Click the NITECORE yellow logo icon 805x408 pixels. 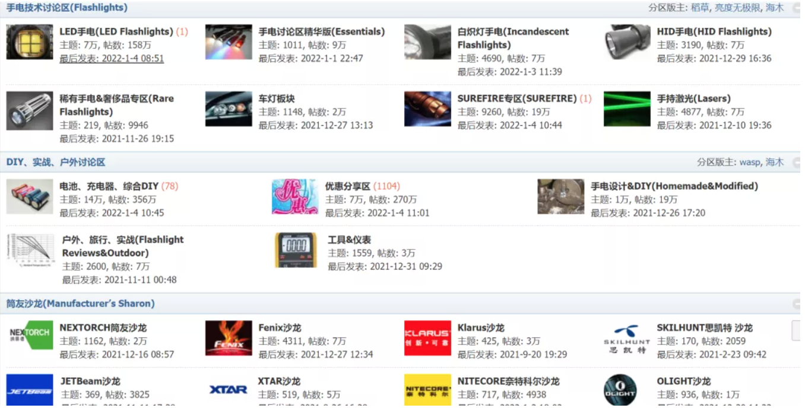[427, 391]
